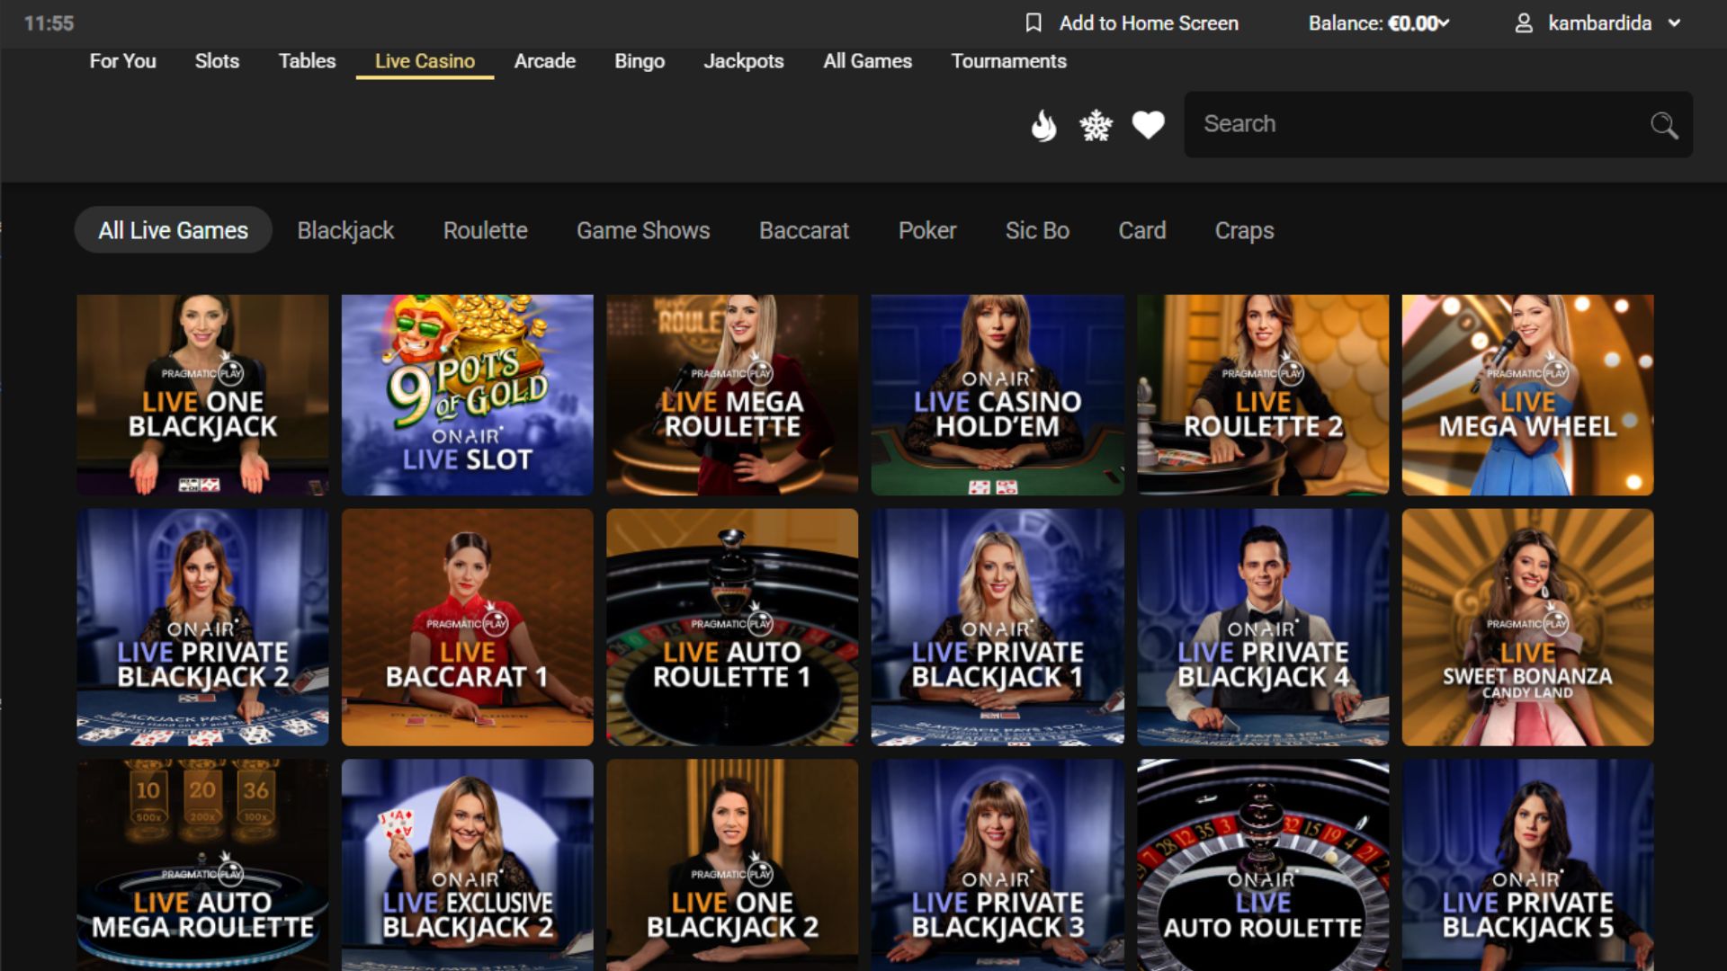1727x971 pixels.
Task: Launch 9 Pots of Gold Live Slot
Action: (x=467, y=395)
